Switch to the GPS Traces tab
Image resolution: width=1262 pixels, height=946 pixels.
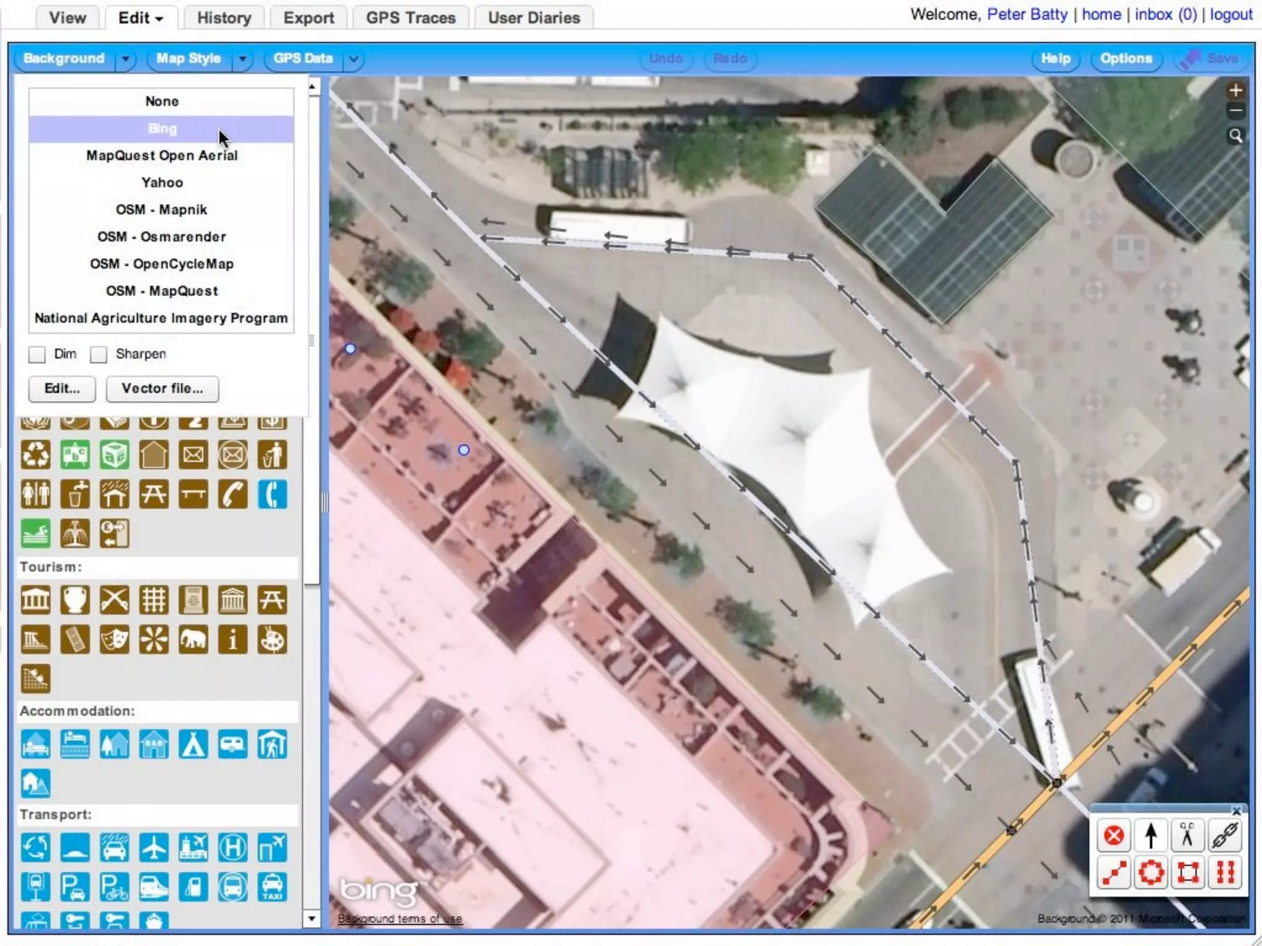click(410, 18)
